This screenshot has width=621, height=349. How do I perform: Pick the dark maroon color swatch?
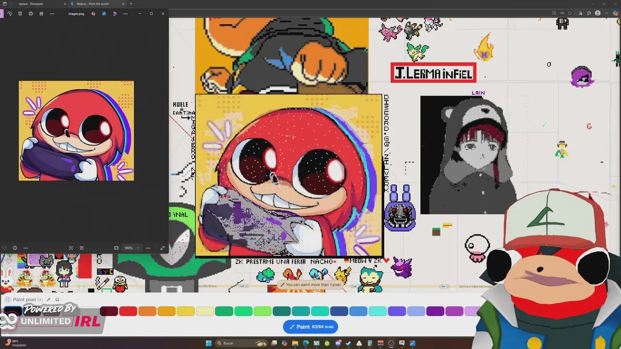(x=109, y=311)
